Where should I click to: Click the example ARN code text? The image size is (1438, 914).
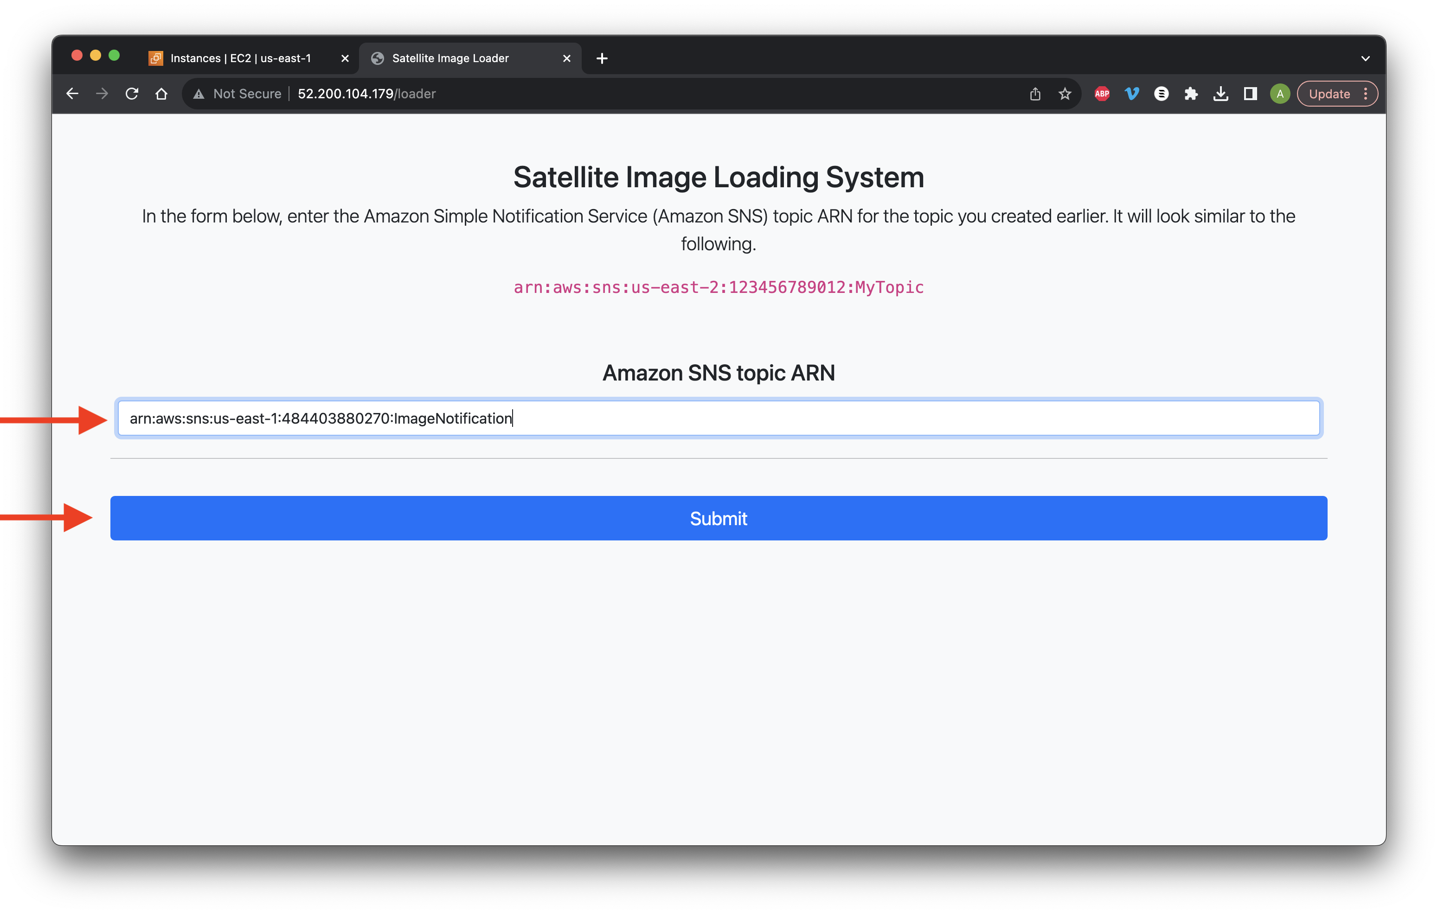(719, 287)
